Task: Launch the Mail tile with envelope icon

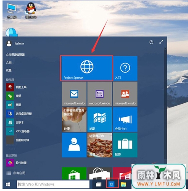Action: 74,94
